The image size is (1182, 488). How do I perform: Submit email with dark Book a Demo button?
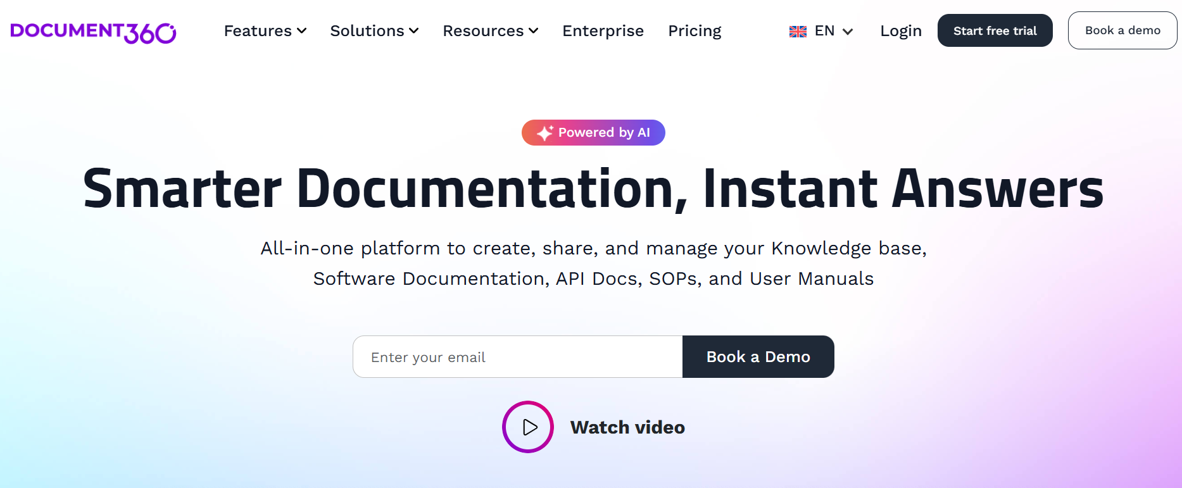click(x=758, y=357)
